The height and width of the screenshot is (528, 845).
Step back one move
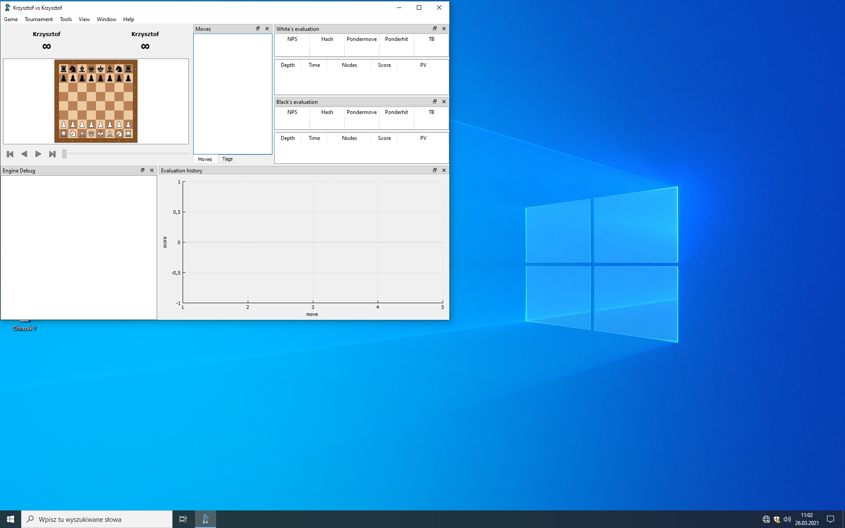pyautogui.click(x=24, y=154)
